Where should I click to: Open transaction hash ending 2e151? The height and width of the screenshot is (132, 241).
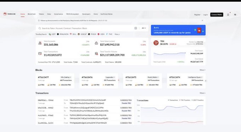click(46, 123)
